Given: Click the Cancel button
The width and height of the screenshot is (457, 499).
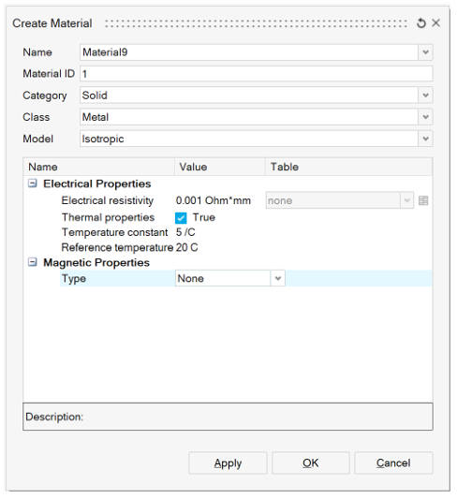Looking at the screenshot, I should [393, 462].
